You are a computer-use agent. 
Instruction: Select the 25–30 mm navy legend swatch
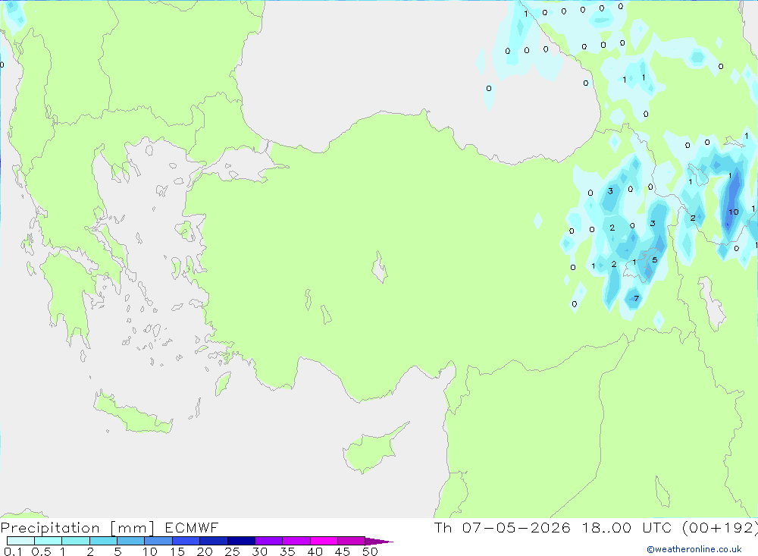241,541
